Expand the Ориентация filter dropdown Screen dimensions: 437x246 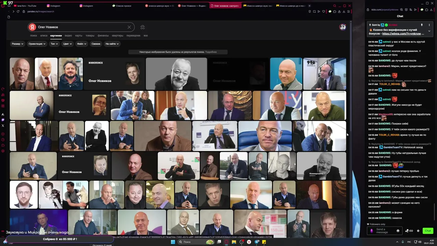tap(37, 44)
